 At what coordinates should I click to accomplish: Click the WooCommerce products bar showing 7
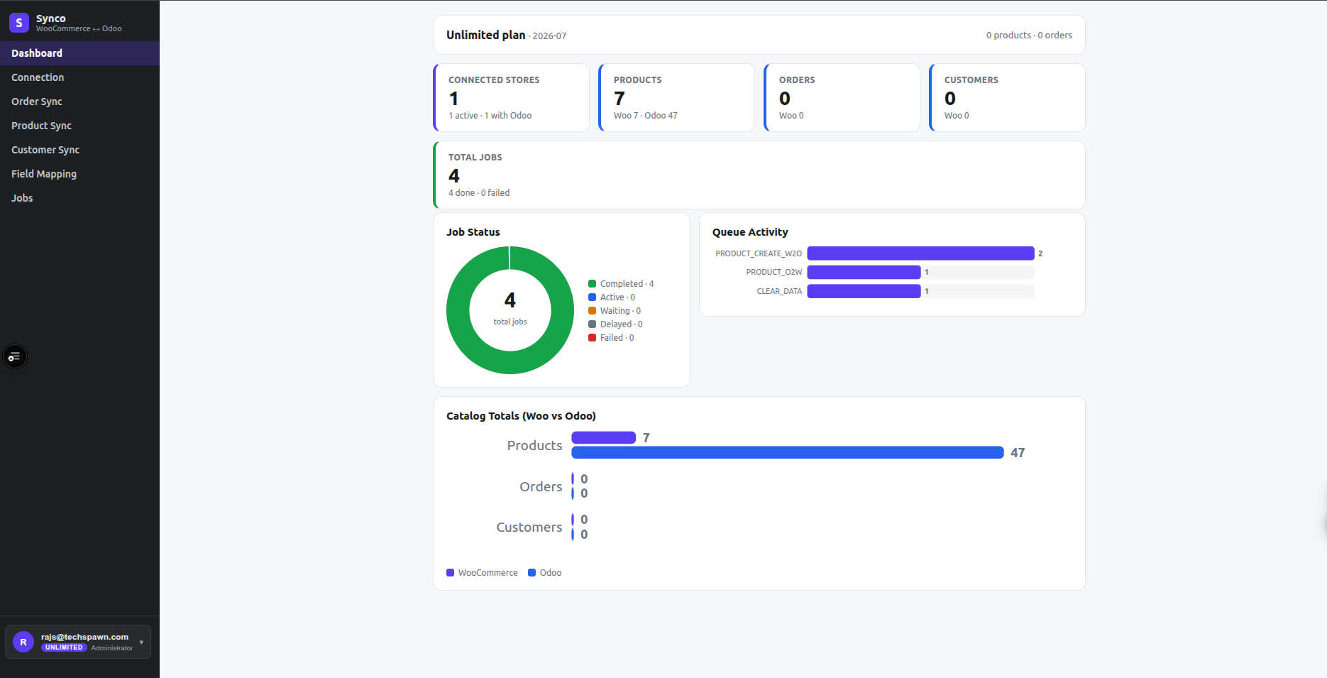[603, 437]
